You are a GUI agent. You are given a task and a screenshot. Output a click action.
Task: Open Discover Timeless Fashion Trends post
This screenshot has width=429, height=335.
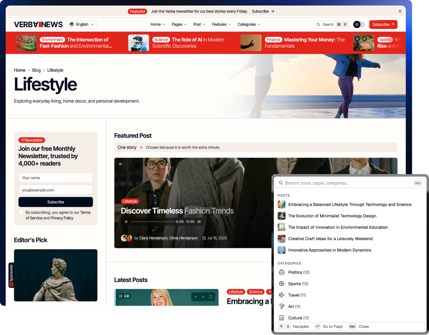[177, 210]
